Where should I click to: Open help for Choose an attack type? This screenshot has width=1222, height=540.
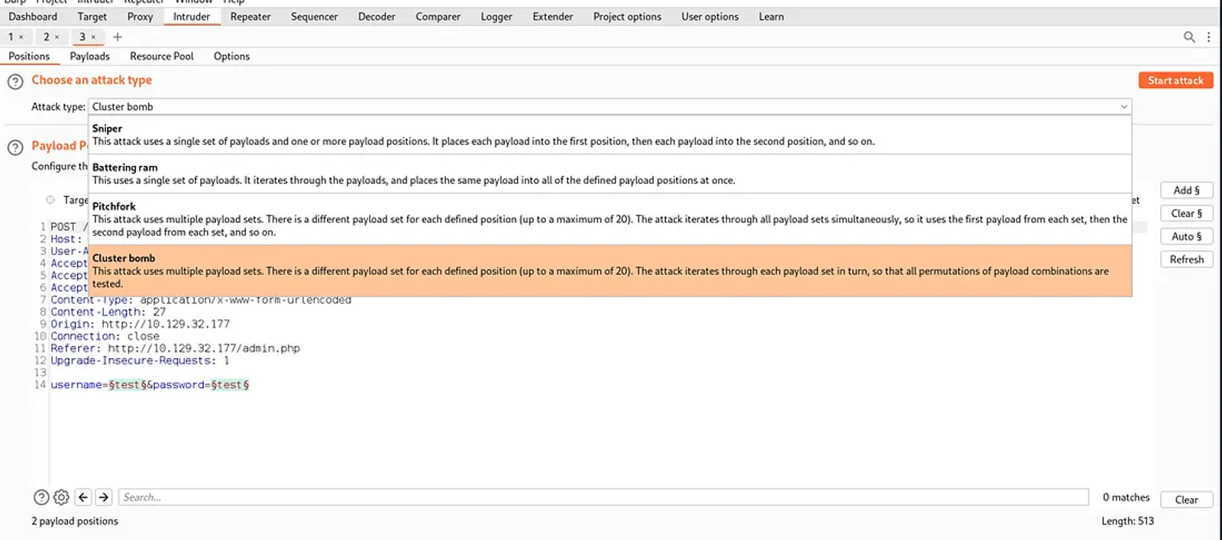15,81
